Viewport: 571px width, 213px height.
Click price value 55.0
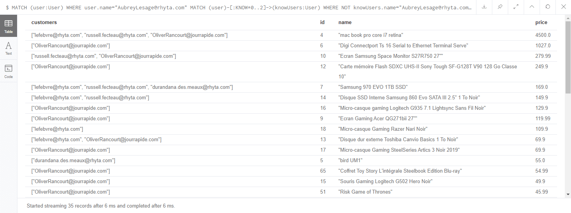pyautogui.click(x=540, y=161)
